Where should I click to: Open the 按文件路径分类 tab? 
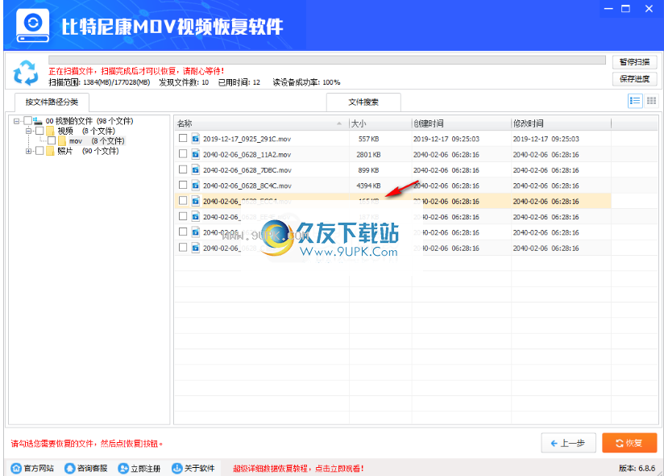pos(52,102)
